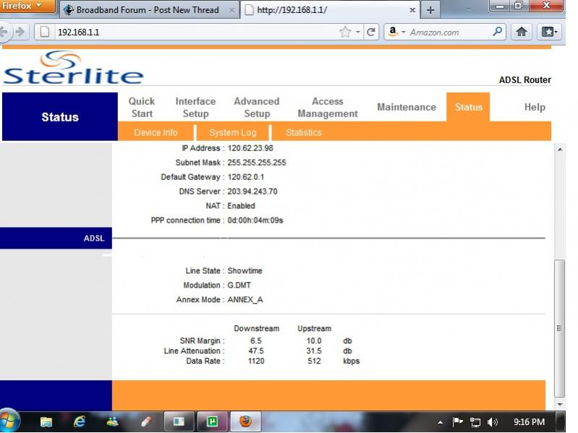Viewport: 578px width, 433px height.
Task: Close the http://192.168.1.1/ tab
Action: coord(412,10)
